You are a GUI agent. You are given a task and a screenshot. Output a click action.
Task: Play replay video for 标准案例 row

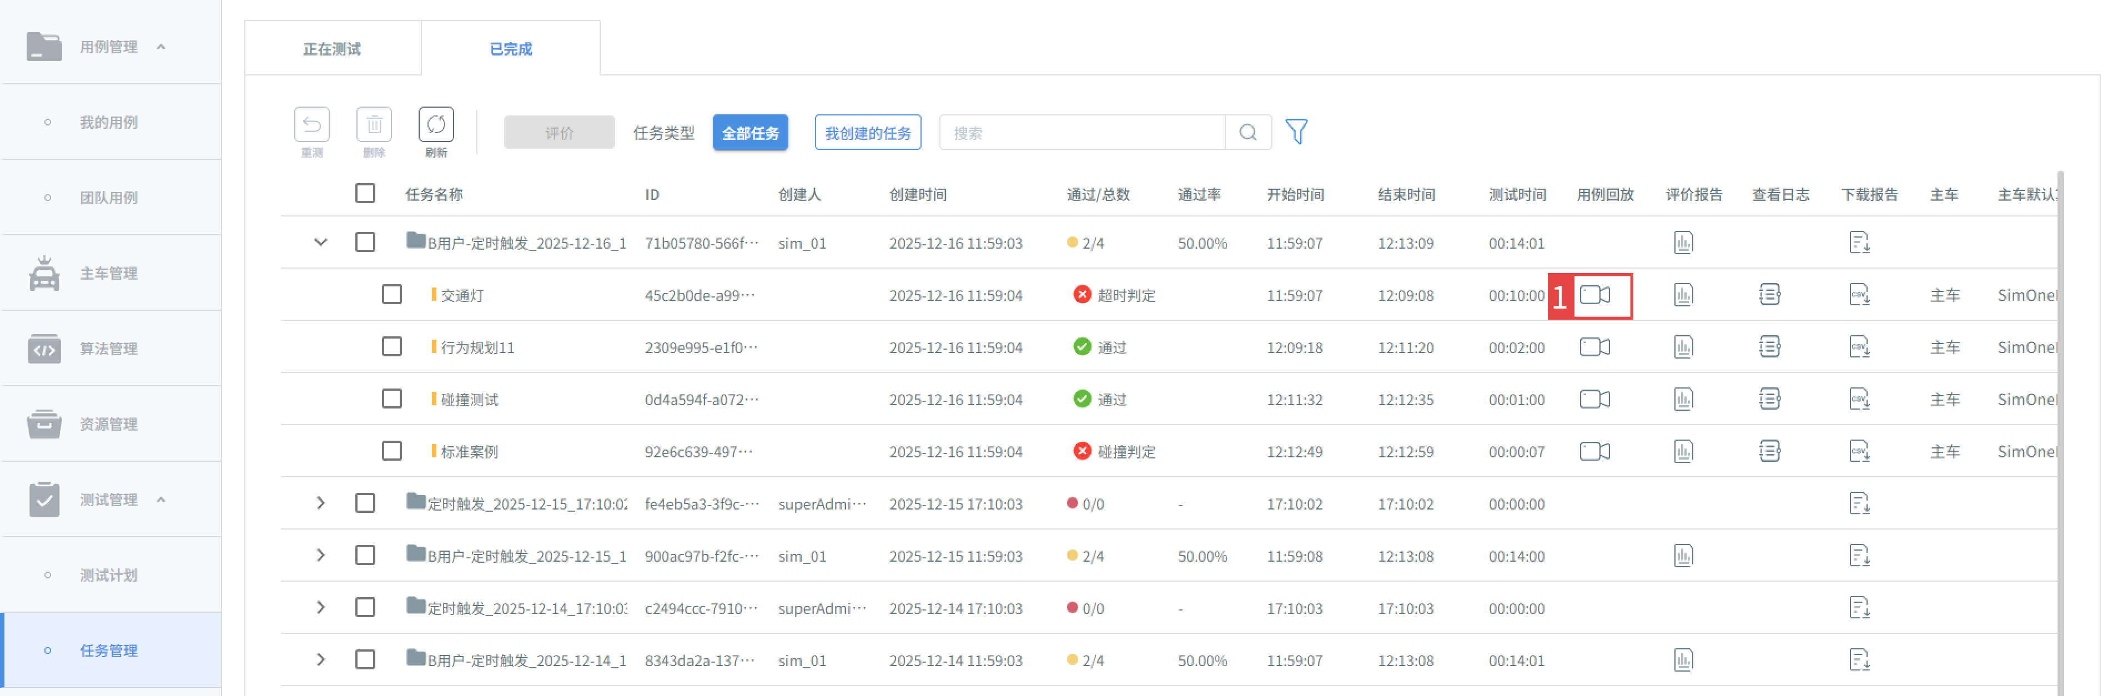pos(1594,451)
